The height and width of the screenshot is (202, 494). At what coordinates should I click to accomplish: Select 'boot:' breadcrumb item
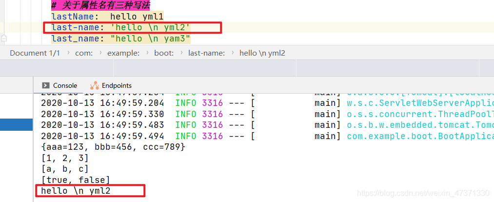pos(164,53)
